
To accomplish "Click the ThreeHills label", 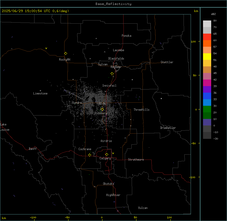I will [141, 110].
